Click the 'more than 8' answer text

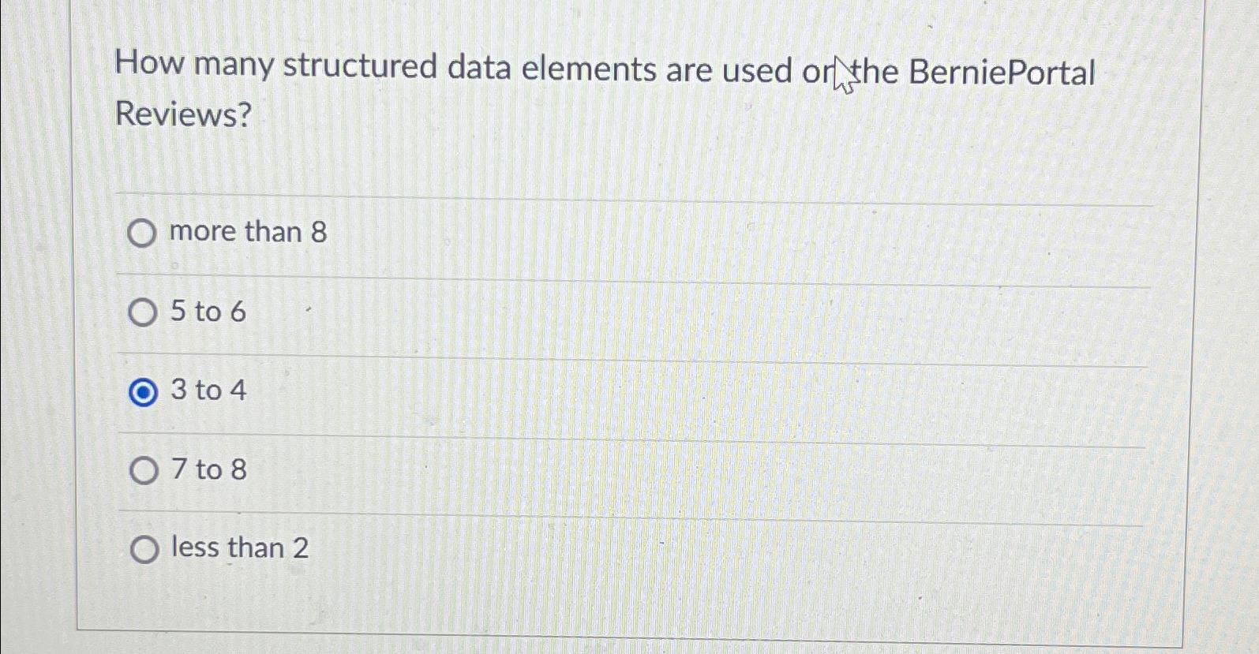247,232
